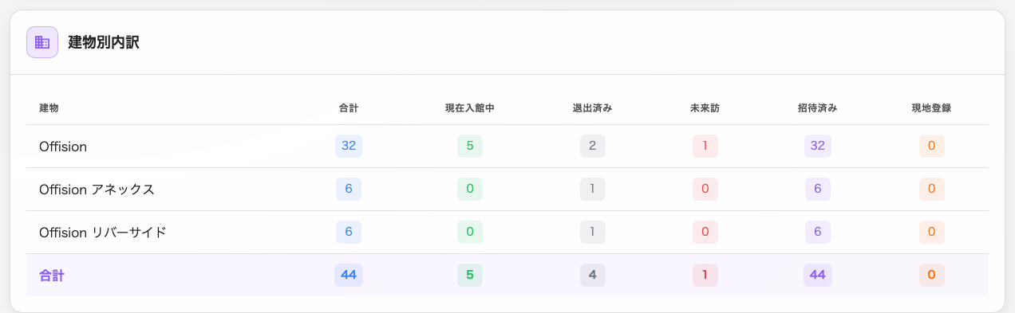This screenshot has height=313, width=1015.
Task: Click the 合計 column header
Action: coord(349,108)
